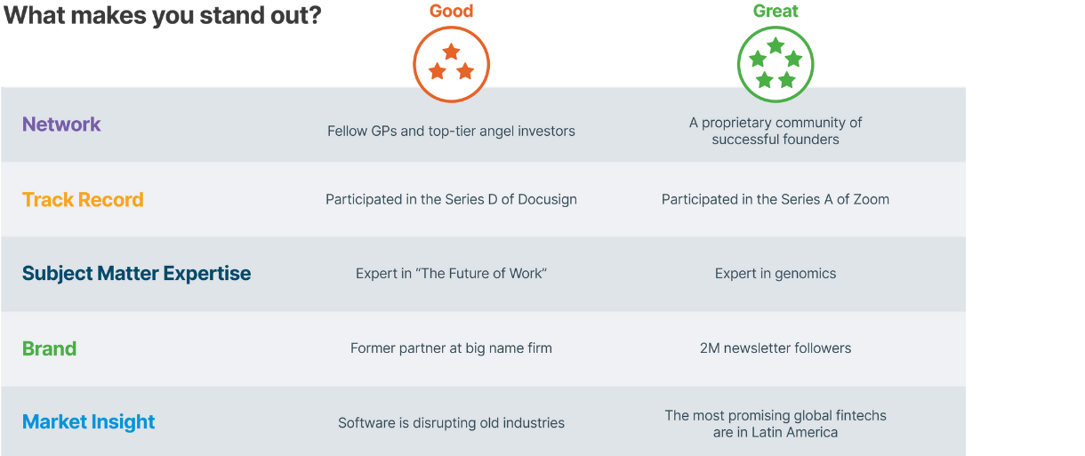Select the green Brand row label

49,348
